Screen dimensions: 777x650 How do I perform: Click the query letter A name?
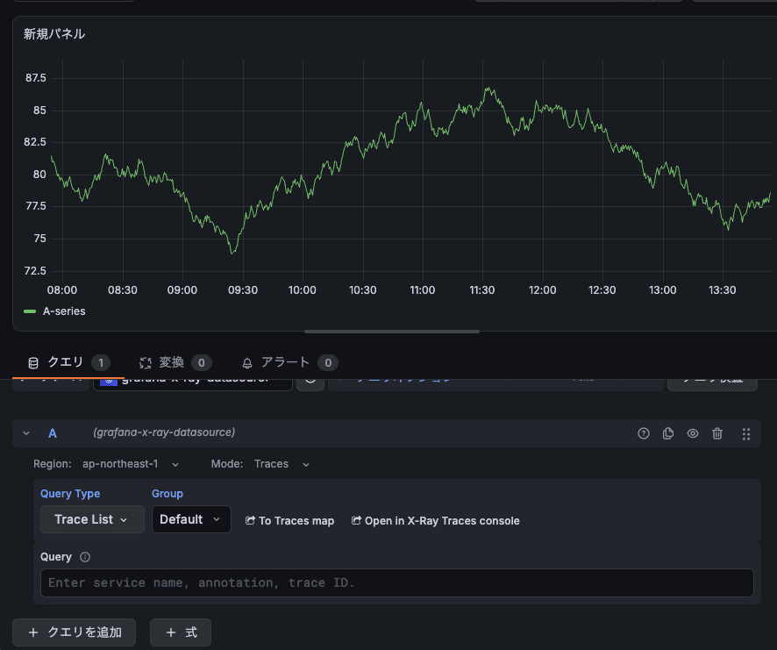(x=53, y=434)
